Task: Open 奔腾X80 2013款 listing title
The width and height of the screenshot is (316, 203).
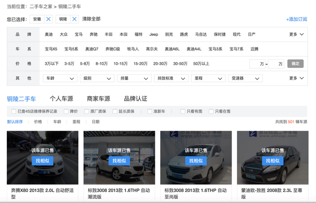Action: (42, 194)
